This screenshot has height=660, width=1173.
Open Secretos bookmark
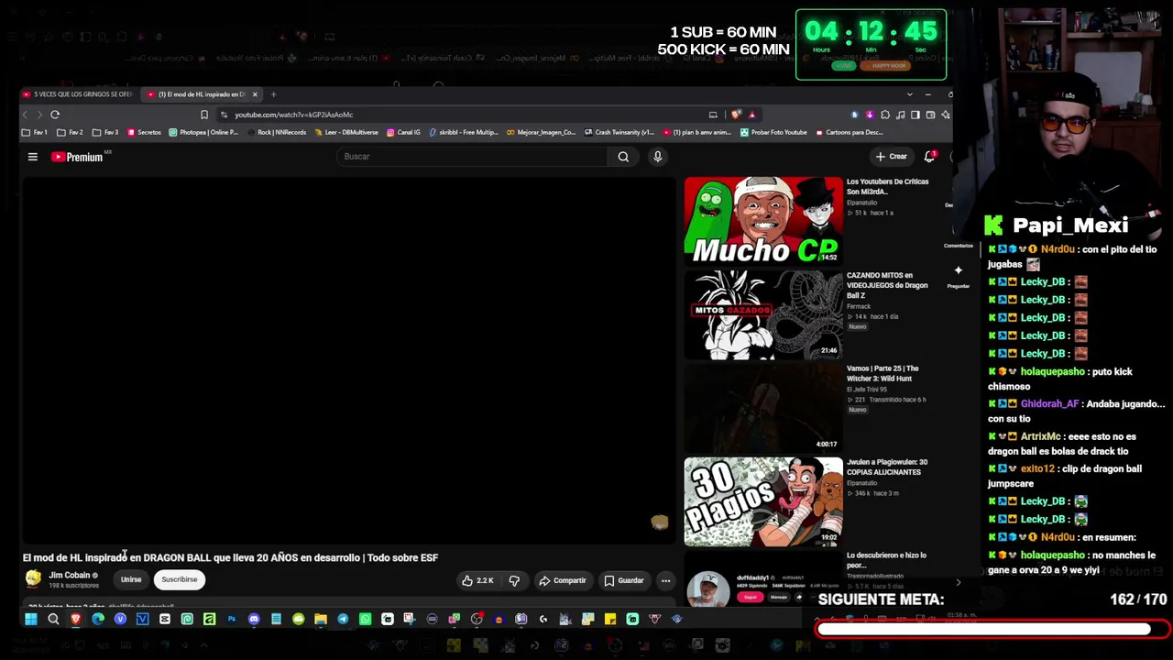point(145,133)
